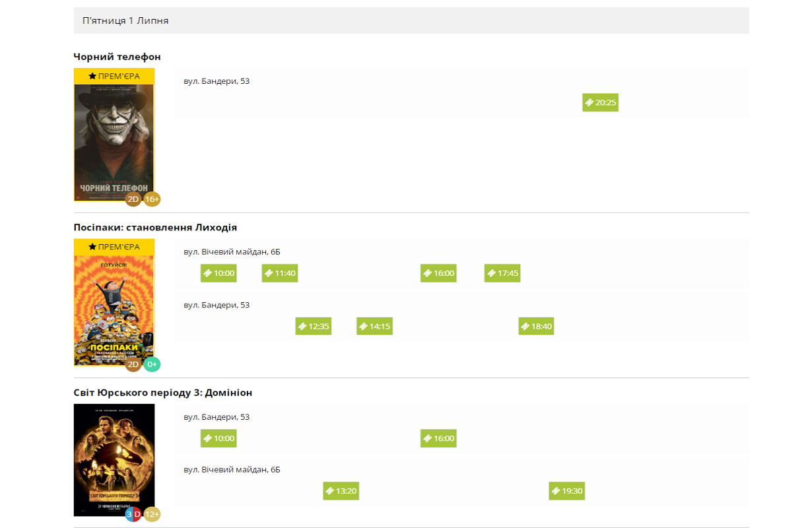Buy ticket for Чорний телефон at 20:25
The width and height of the screenshot is (792, 528).
(x=601, y=102)
